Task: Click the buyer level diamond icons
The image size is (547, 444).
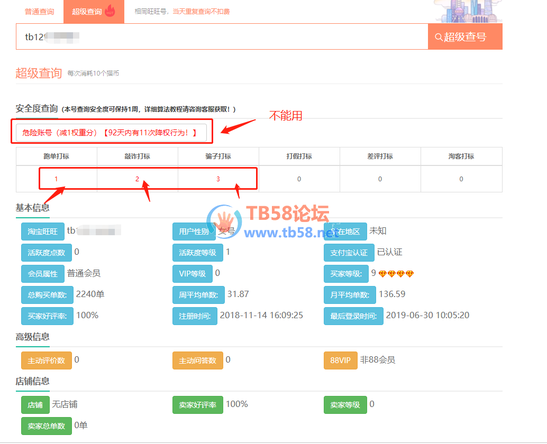Action: pyautogui.click(x=396, y=274)
